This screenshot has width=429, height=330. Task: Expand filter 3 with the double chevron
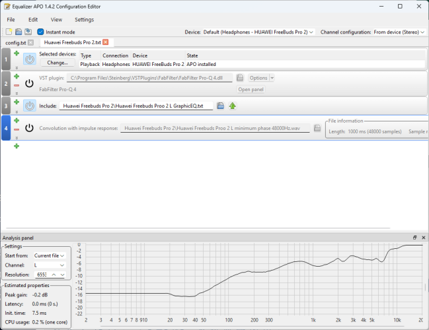17,112
